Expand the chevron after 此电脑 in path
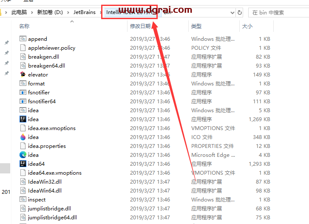 click(32, 13)
